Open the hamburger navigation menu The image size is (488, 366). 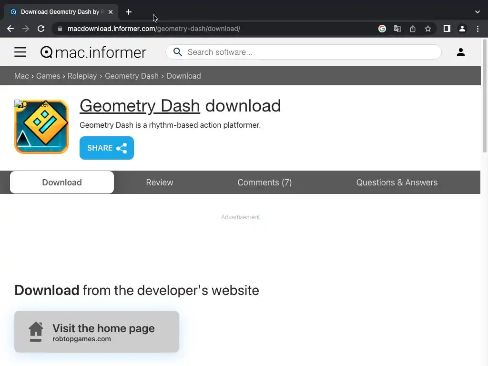pyautogui.click(x=20, y=52)
